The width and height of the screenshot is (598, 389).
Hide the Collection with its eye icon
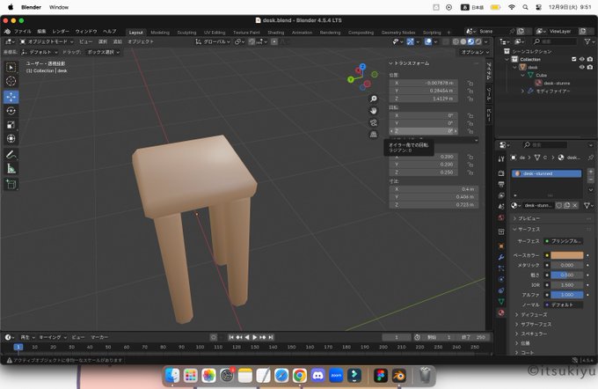582,59
